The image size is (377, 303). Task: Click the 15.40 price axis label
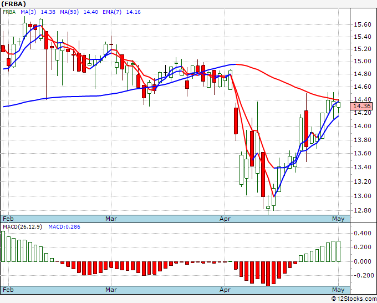coord(363,37)
